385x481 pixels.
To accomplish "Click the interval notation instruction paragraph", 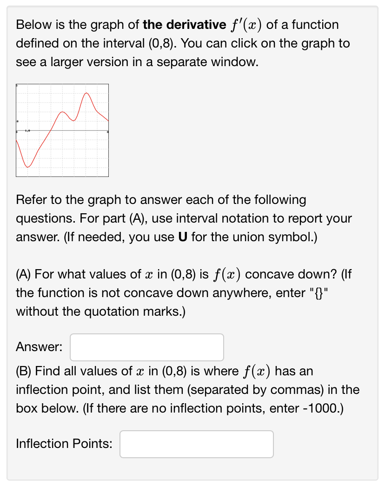I will tap(186, 218).
